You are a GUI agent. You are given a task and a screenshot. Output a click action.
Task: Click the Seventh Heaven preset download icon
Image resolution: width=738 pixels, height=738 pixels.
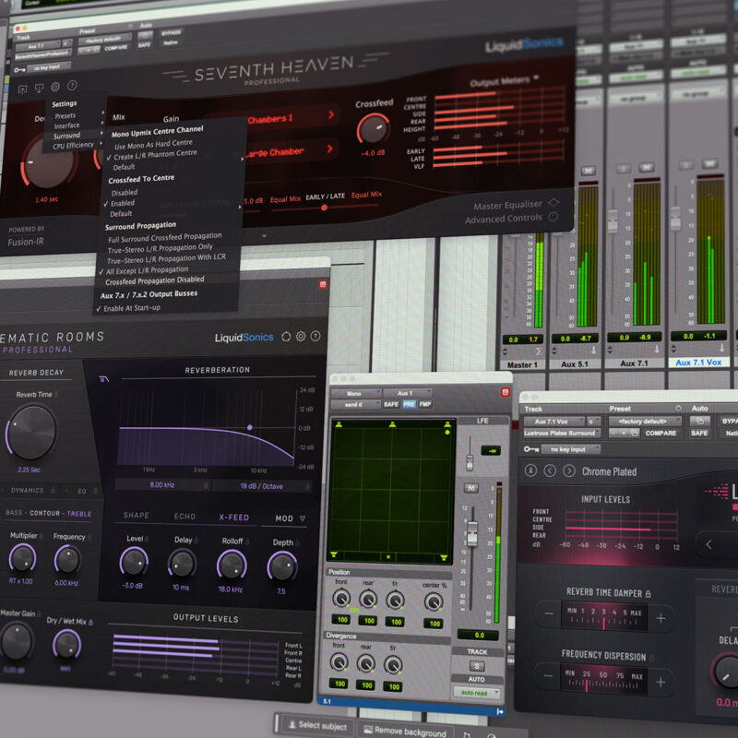[x=39, y=88]
